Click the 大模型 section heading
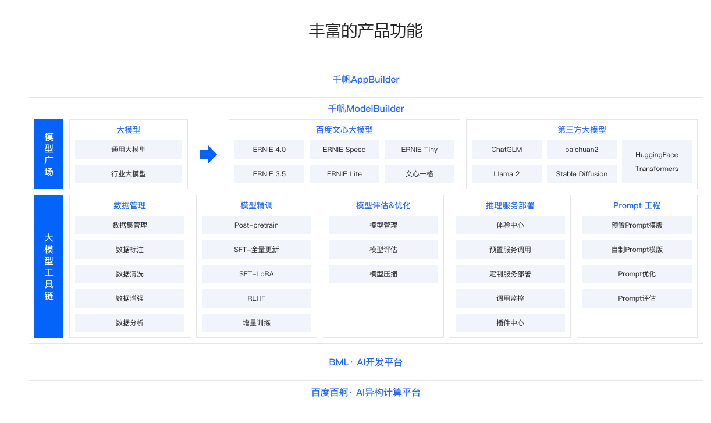Image resolution: width=711 pixels, height=423 pixels. coord(129,130)
